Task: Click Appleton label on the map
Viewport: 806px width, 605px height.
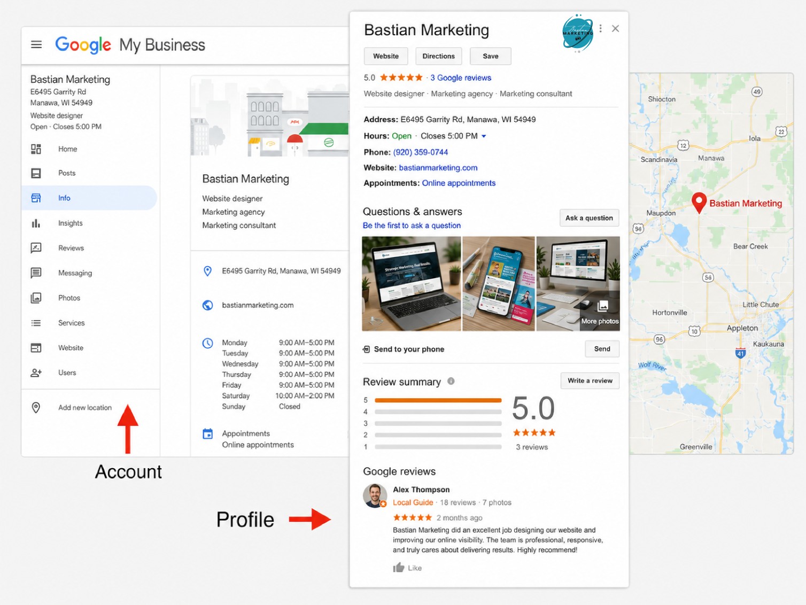Action: pyautogui.click(x=742, y=328)
